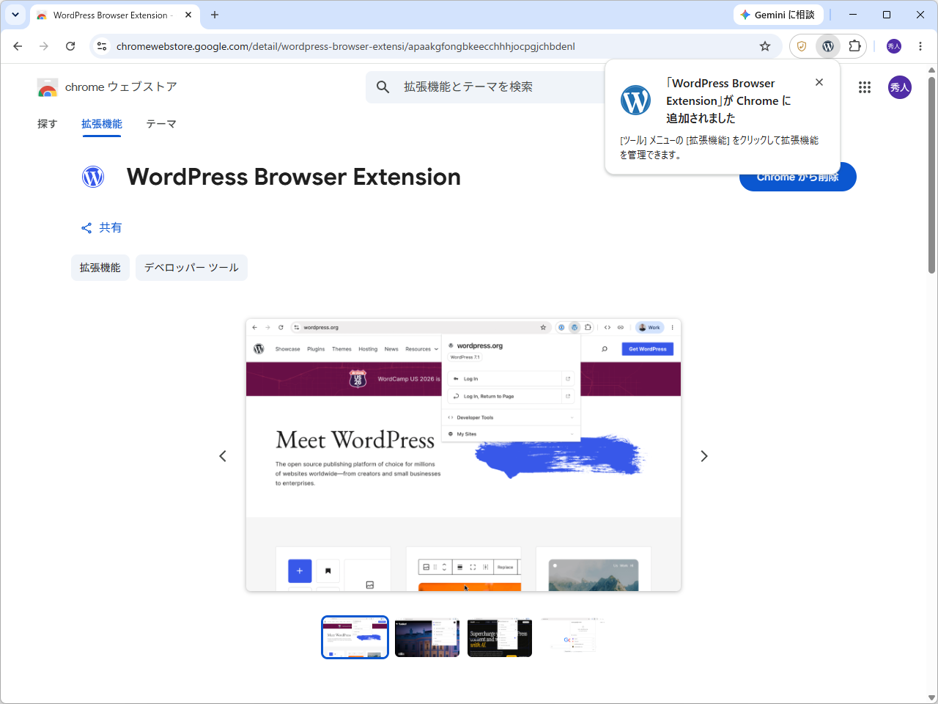The image size is (938, 704).
Task: Click the main Meet WordPress screenshot
Action: click(x=463, y=455)
